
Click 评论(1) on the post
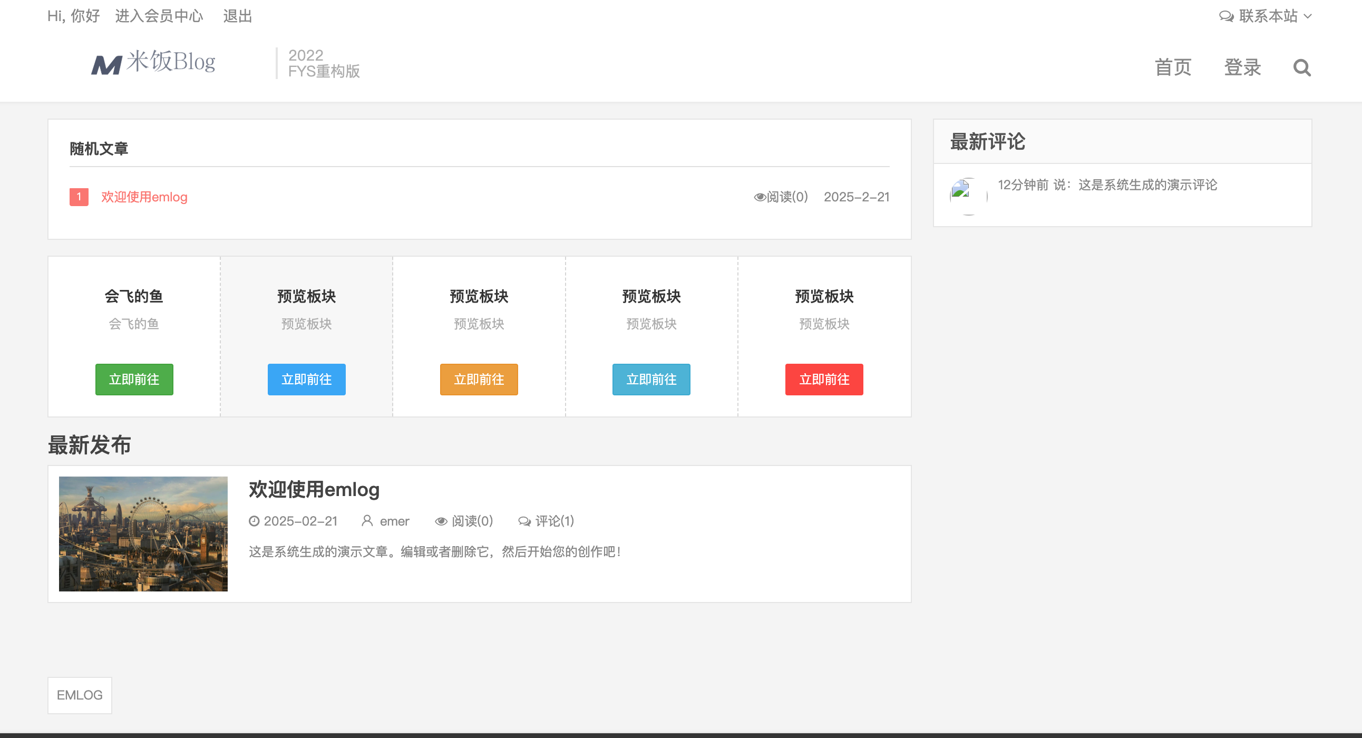(554, 521)
